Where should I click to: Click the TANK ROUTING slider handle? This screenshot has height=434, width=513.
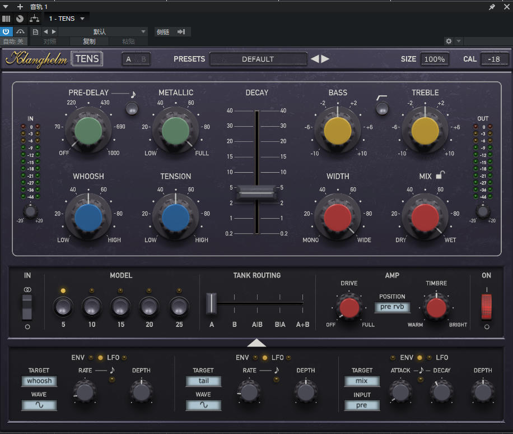(211, 303)
